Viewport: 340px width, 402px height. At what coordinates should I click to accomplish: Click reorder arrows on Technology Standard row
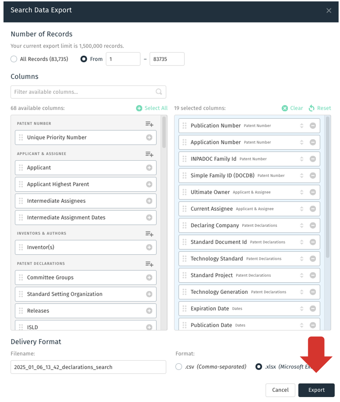pyautogui.click(x=302, y=259)
